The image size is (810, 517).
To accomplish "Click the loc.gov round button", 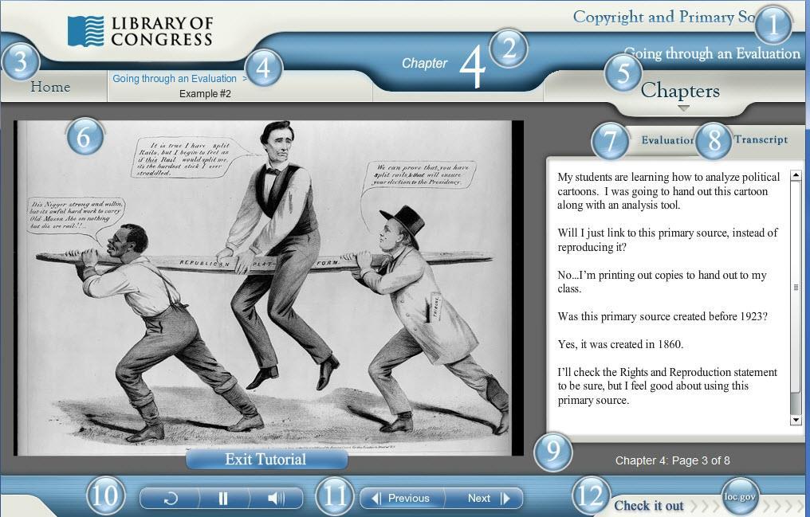I will point(740,497).
